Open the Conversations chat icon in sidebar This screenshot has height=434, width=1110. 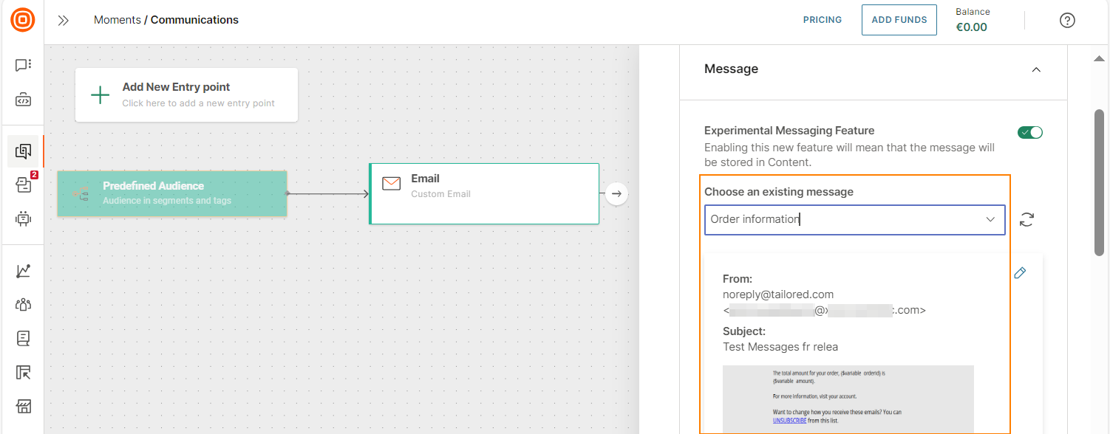click(23, 64)
